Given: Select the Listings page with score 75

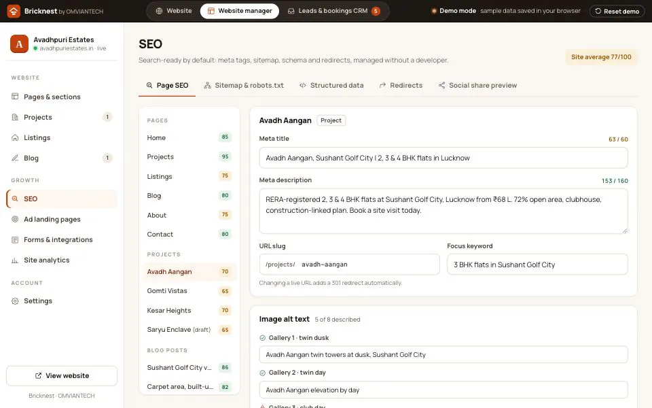Looking at the screenshot, I should 189,176.
